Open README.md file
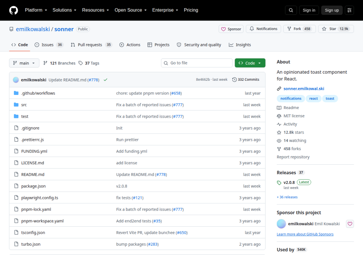Screen dimensions: 363x255 [x=33, y=175]
